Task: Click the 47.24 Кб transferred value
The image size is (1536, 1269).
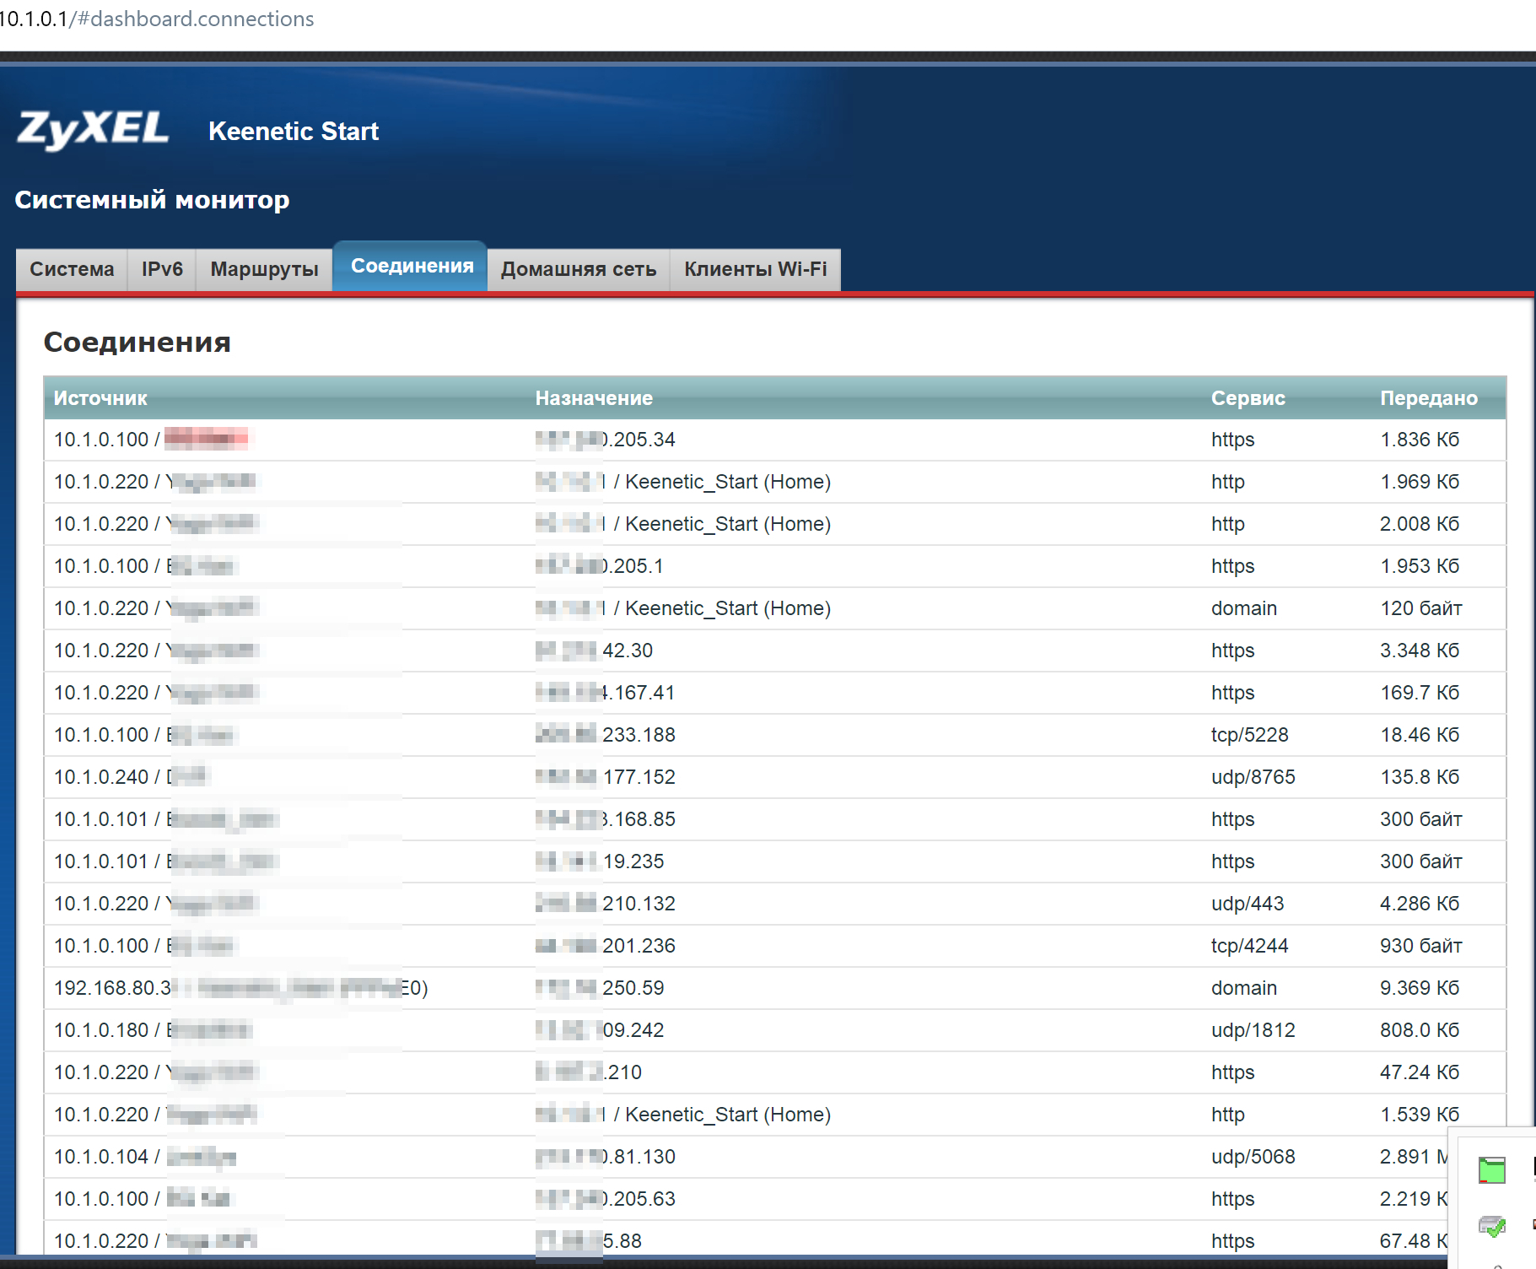Action: point(1420,1072)
